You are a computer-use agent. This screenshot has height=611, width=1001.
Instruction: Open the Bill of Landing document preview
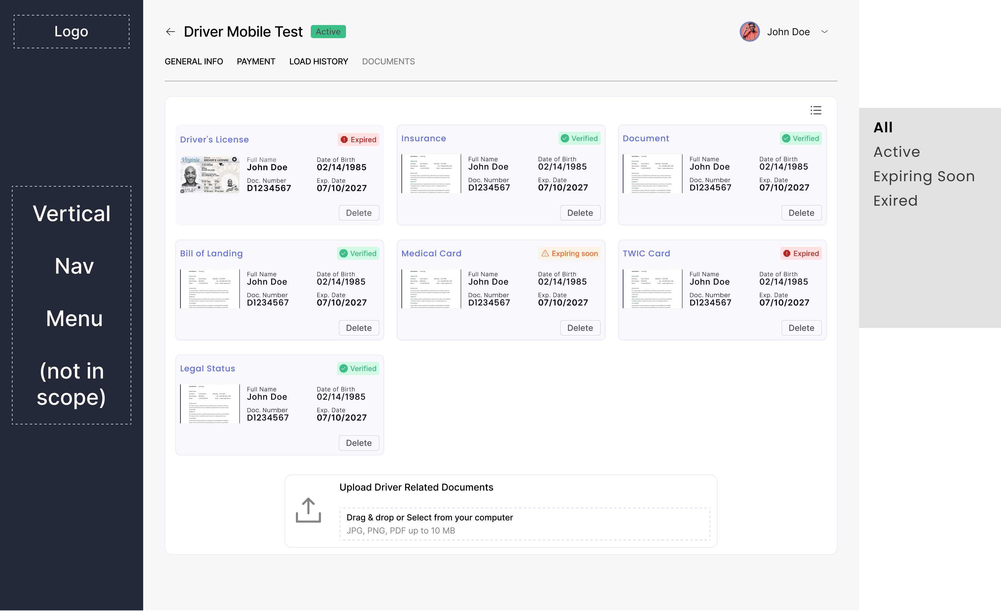point(210,289)
